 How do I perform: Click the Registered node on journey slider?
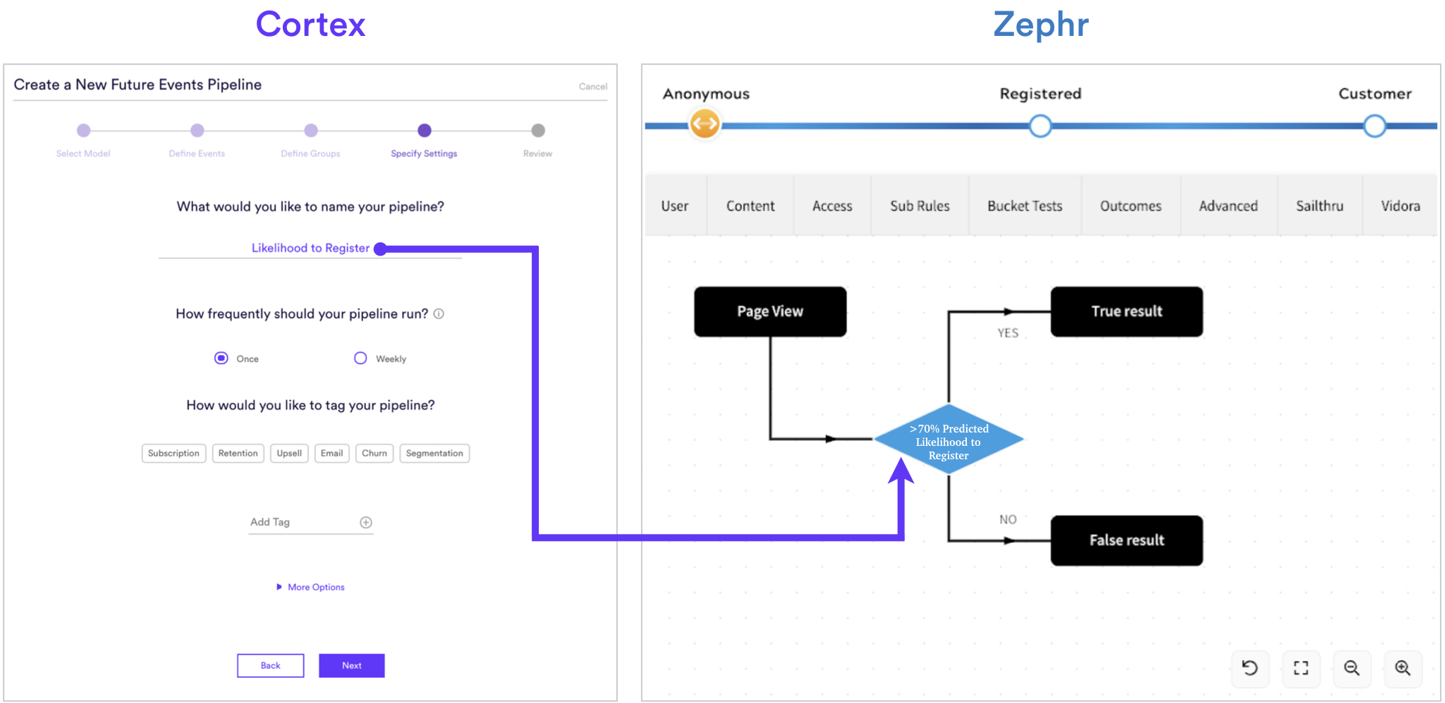pos(1040,126)
